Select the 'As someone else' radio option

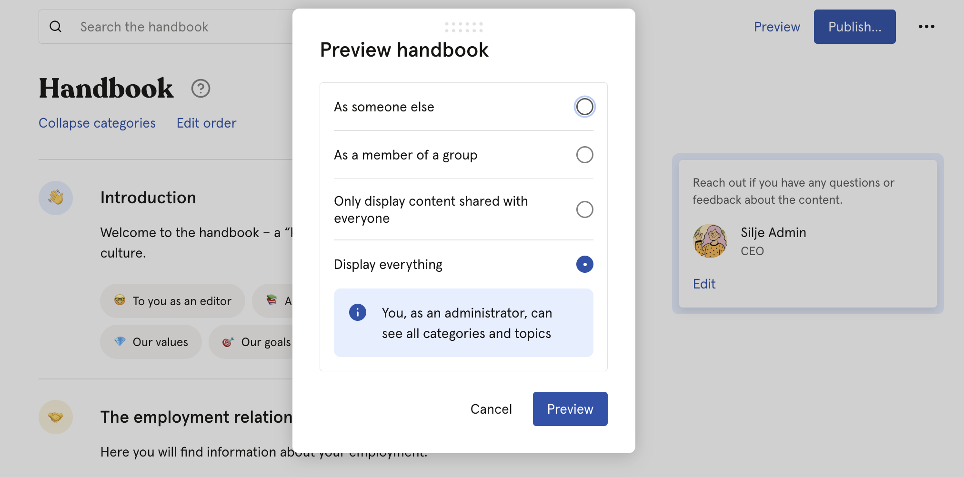click(x=584, y=107)
